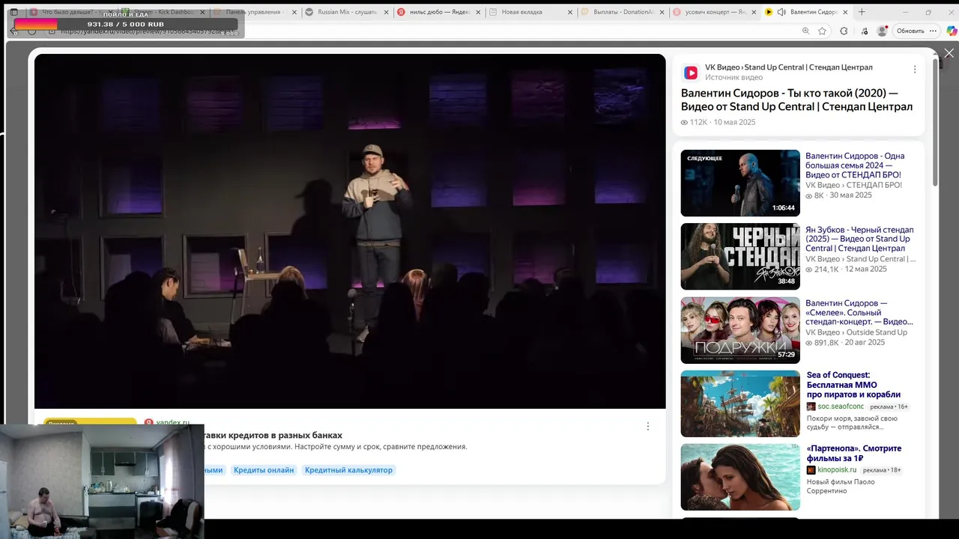Image resolution: width=959 pixels, height=539 pixels.
Task: Open the Ян Зубков Черный стендап title
Action: (x=859, y=239)
